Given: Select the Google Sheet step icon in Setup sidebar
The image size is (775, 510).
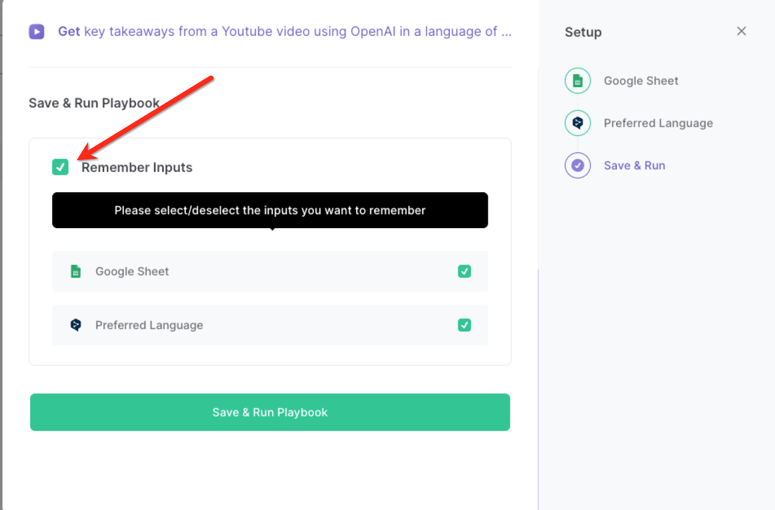Looking at the screenshot, I should pyautogui.click(x=577, y=80).
